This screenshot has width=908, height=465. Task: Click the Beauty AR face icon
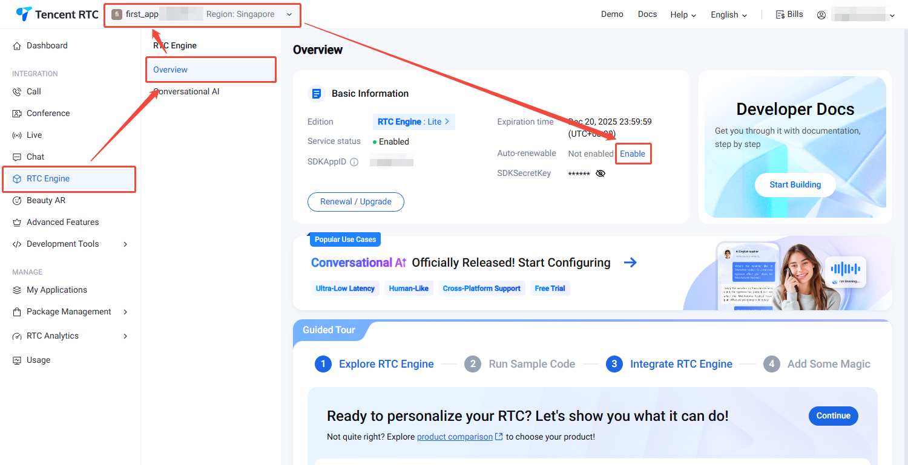click(17, 201)
